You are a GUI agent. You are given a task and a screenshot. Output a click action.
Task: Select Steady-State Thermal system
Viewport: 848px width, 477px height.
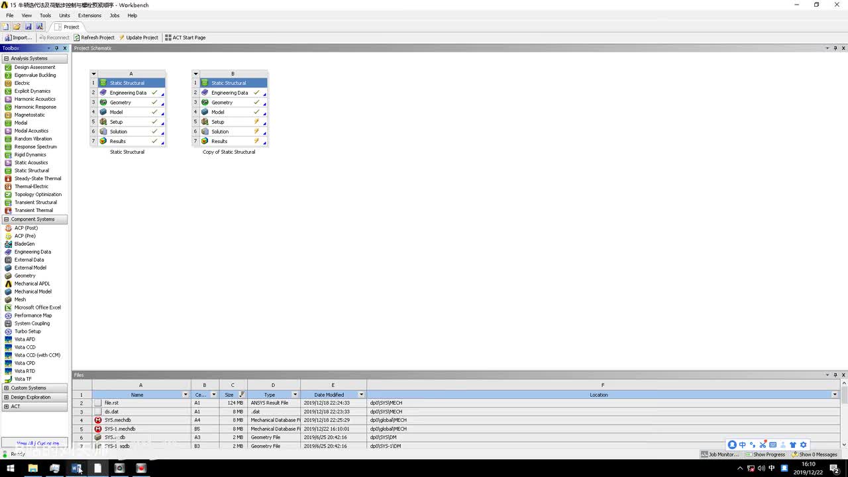[37, 178]
